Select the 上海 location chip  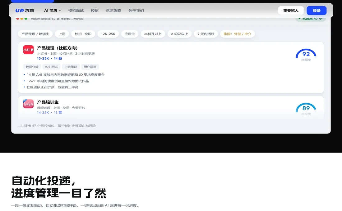click(x=62, y=34)
